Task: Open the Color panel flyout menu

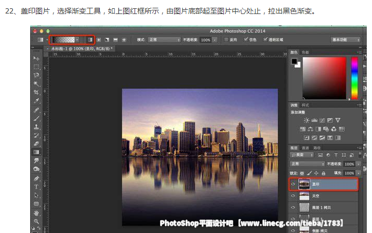Action: pyautogui.click(x=359, y=52)
